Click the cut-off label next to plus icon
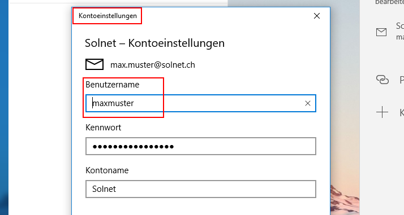The height and width of the screenshot is (215, 404). (402, 112)
